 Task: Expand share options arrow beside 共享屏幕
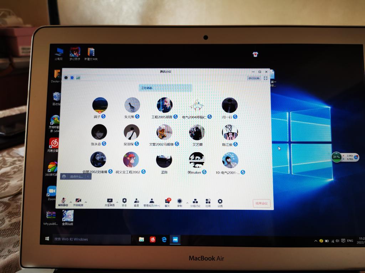coord(117,202)
